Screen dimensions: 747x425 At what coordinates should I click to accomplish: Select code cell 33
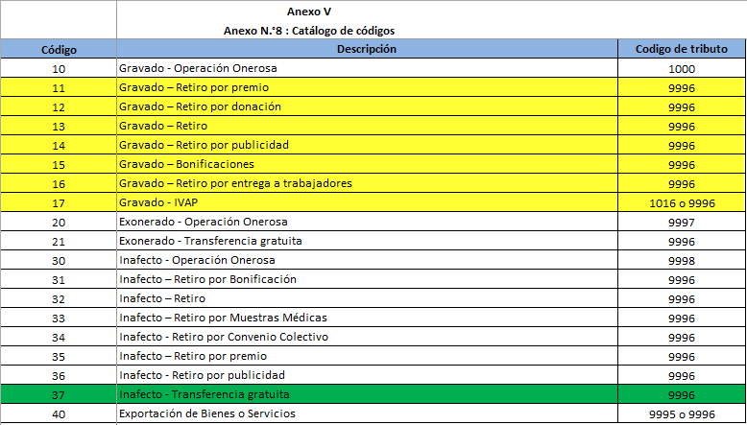tap(59, 318)
